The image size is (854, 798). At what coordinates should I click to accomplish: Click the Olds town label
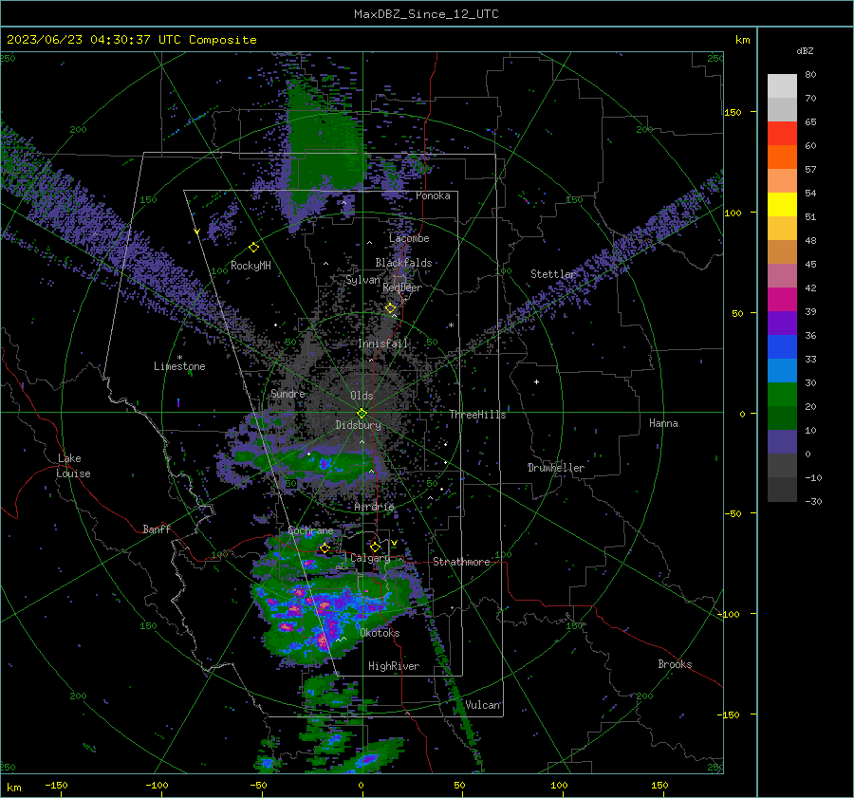point(362,396)
